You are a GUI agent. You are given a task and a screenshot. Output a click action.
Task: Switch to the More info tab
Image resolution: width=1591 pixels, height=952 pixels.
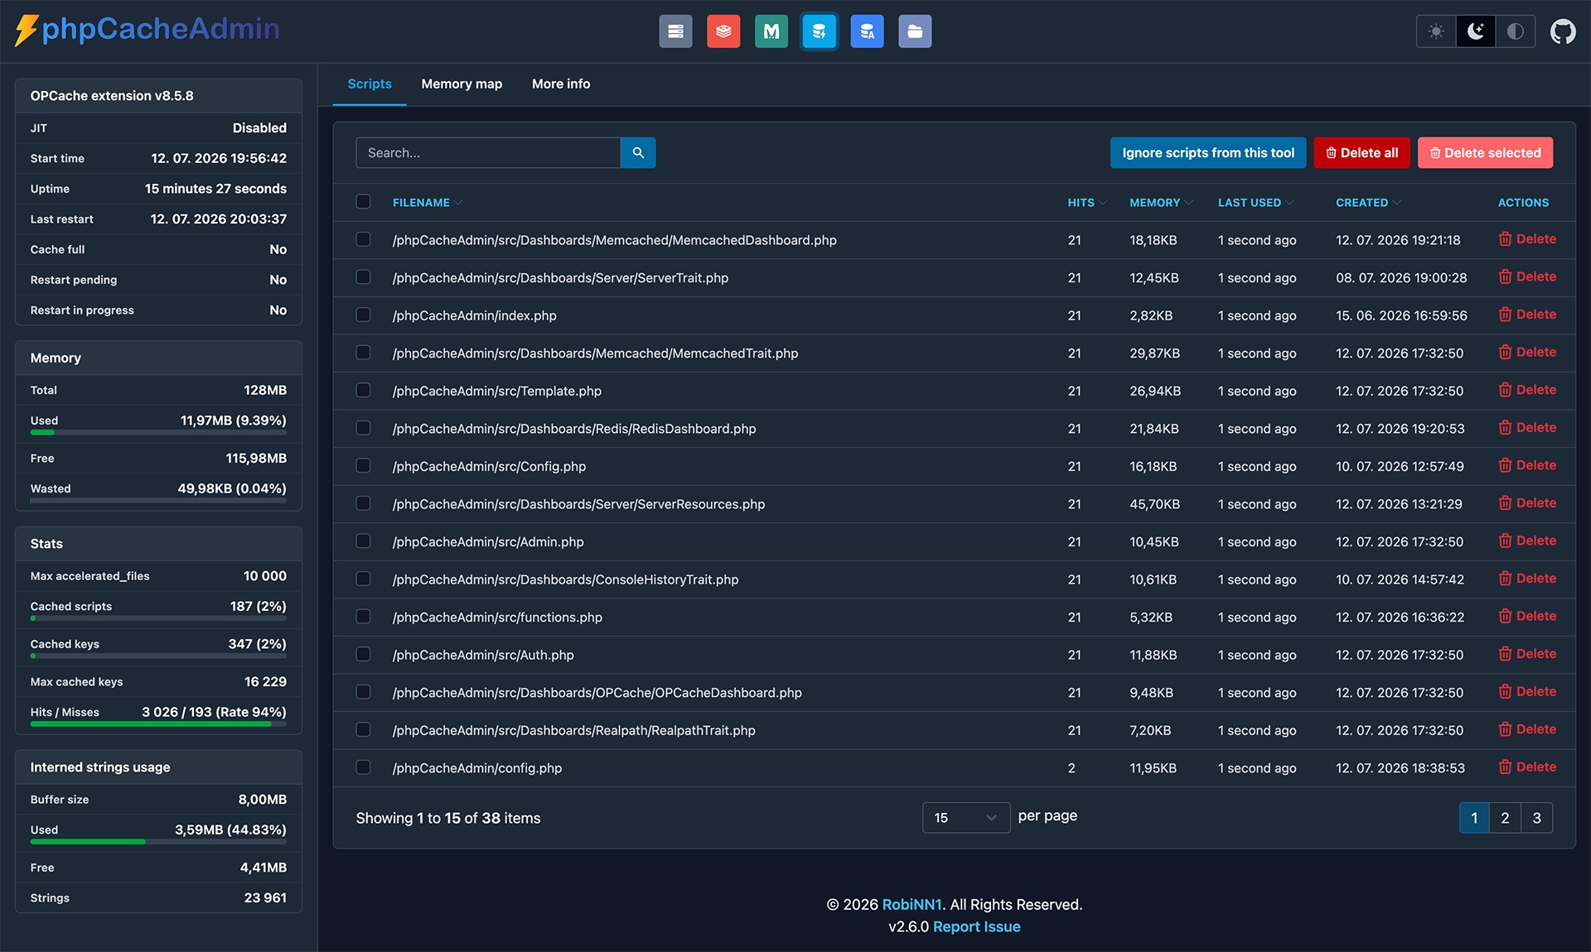pos(561,84)
